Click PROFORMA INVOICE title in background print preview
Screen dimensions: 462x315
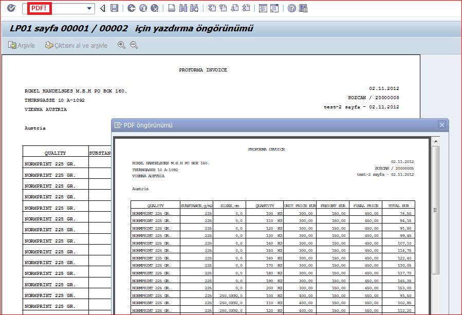click(203, 70)
